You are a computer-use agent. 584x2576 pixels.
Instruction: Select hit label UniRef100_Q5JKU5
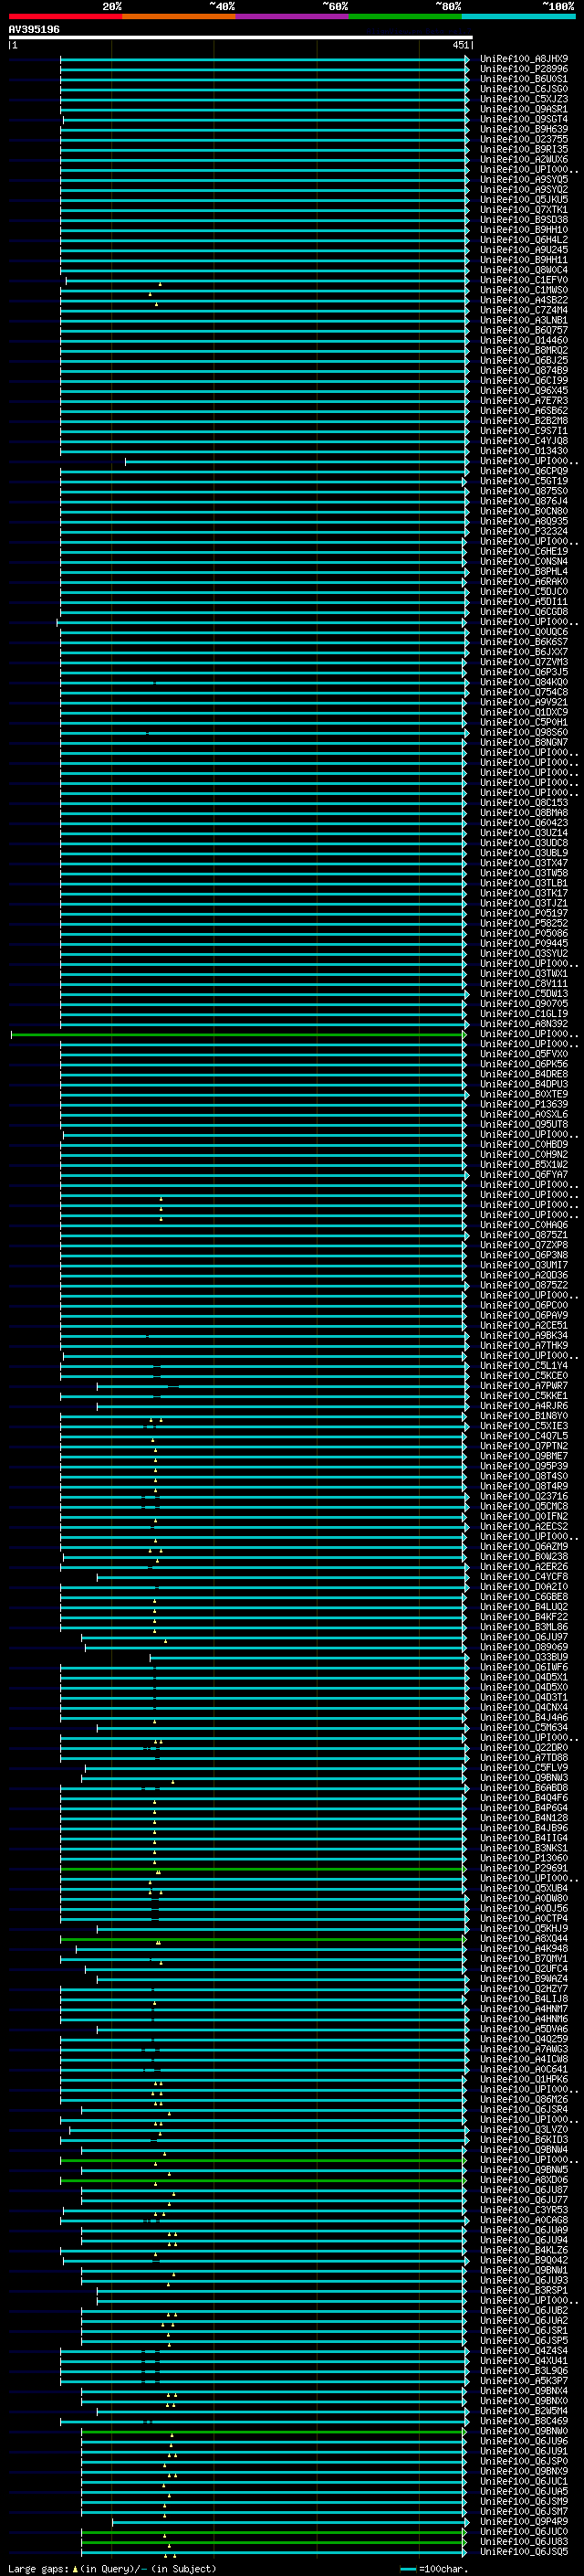tap(523, 200)
